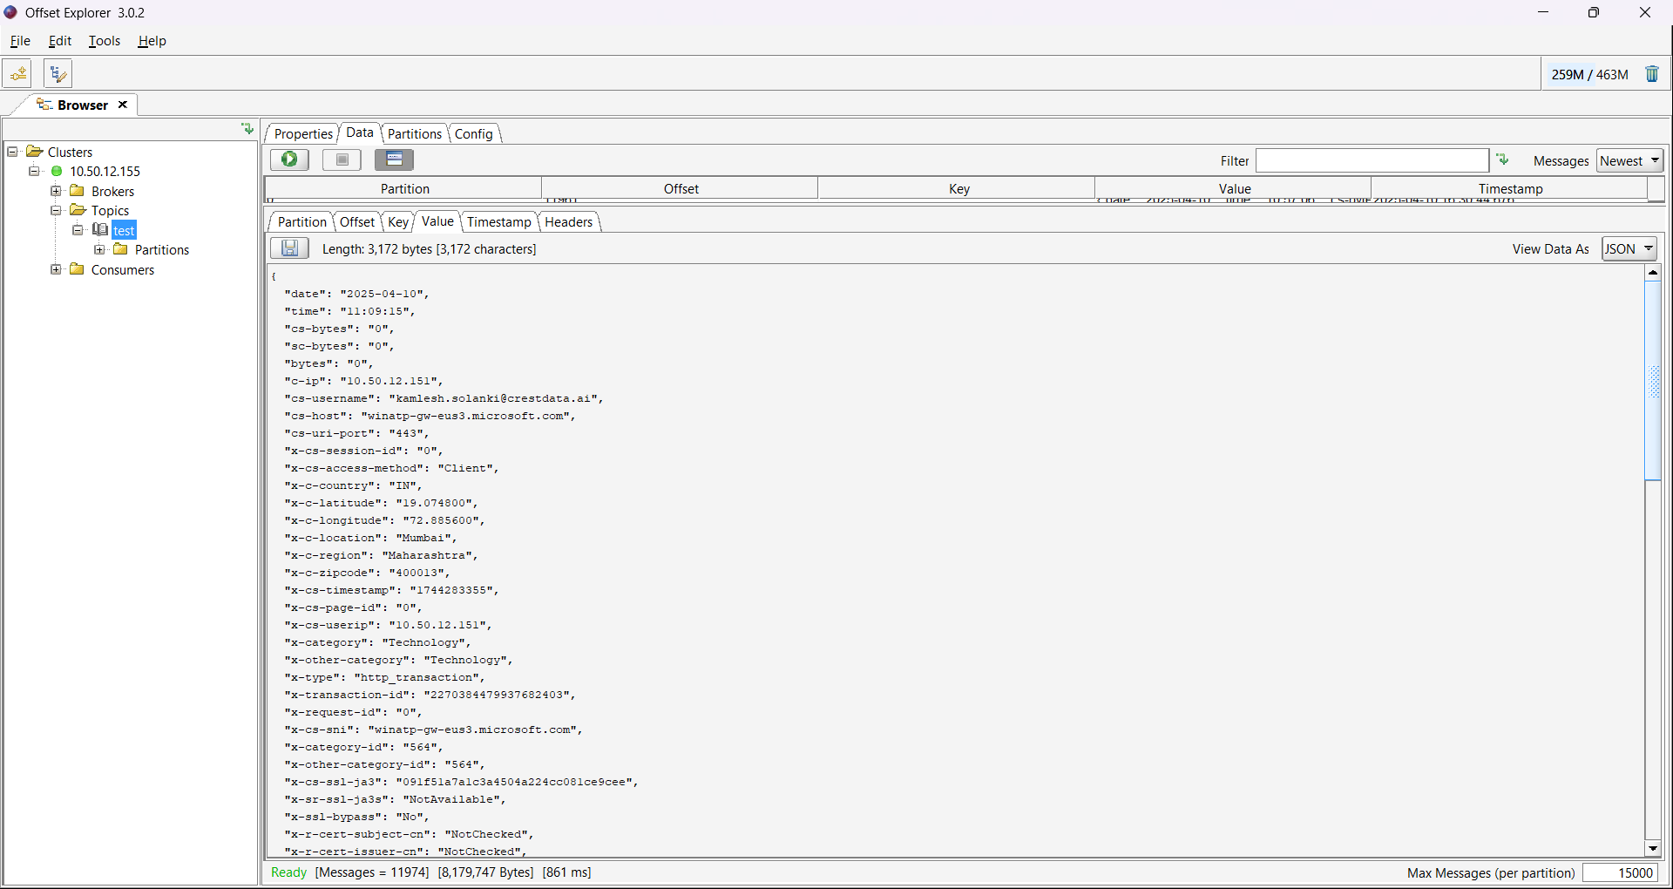Click the Consumers folder icon

(x=78, y=269)
